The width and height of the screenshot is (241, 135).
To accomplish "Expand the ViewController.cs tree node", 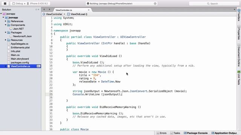I will point(6,66).
